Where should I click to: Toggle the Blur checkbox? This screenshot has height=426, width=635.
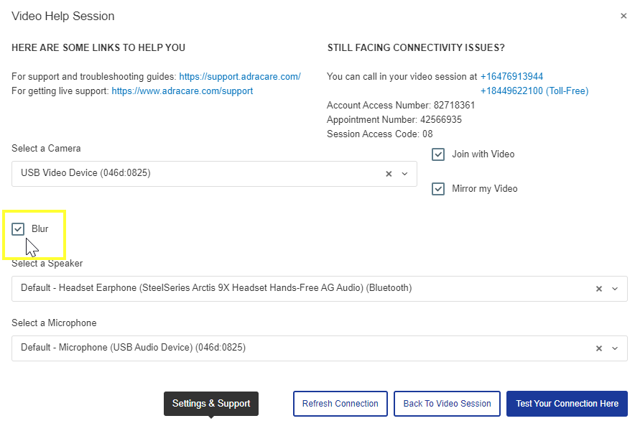18,228
